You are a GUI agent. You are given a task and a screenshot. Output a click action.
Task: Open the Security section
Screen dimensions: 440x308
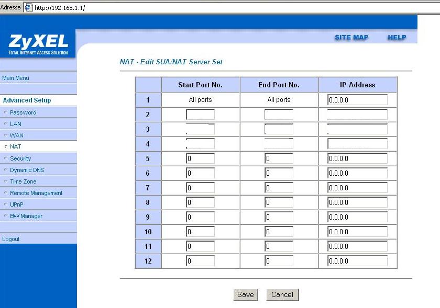tap(20, 158)
